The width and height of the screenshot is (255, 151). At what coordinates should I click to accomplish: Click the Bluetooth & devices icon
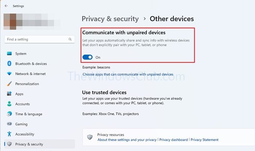pos(9,64)
